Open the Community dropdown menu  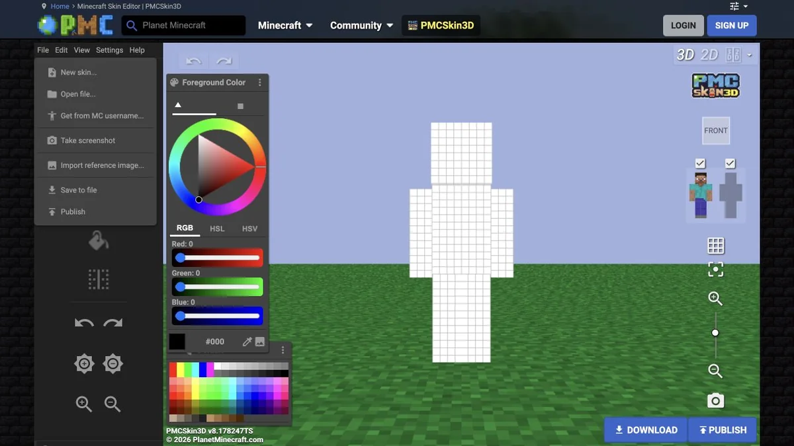[x=362, y=25]
